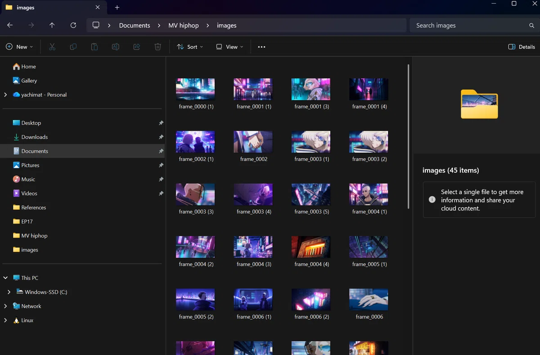Viewport: 540px width, 355px height.
Task: Go up one folder level
Action: click(52, 26)
